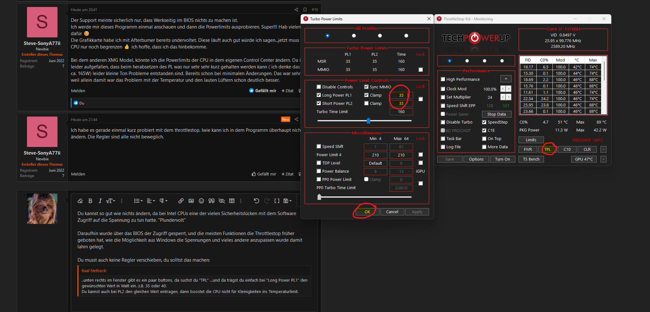Uncheck Sync MMIO in Power Limit Controls
This screenshot has width=650, height=312.
point(366,87)
